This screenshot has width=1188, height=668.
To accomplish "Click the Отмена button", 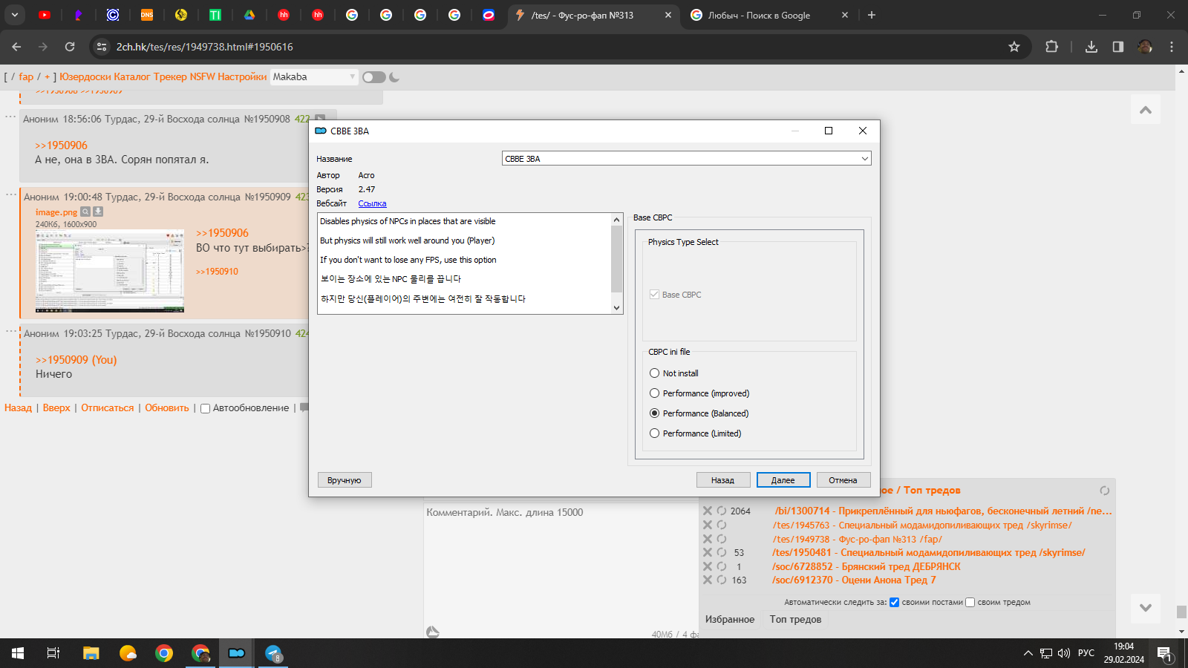I will [843, 480].
